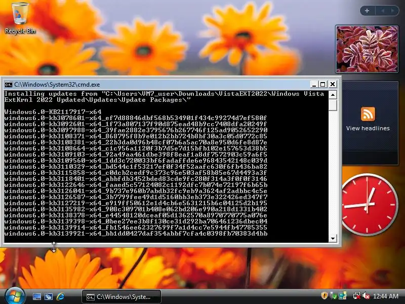Click the green check tray icon

click(334, 296)
